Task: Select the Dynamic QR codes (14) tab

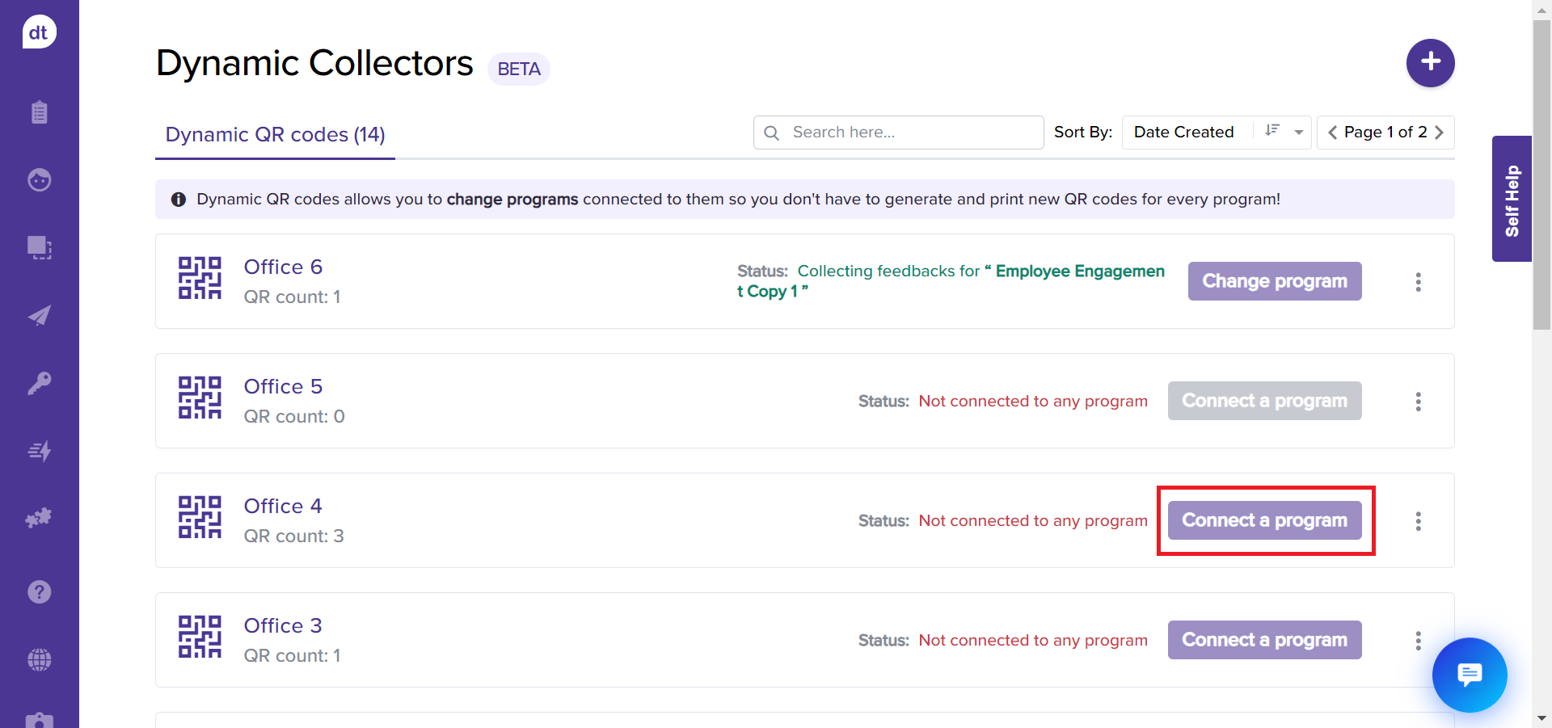Action: point(275,135)
